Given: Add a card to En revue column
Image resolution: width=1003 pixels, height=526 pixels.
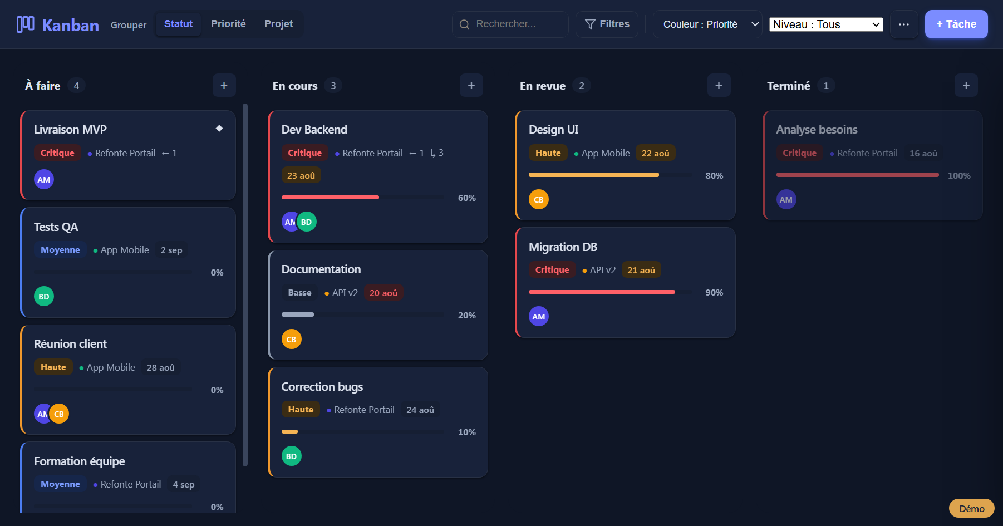Looking at the screenshot, I should pos(719,85).
